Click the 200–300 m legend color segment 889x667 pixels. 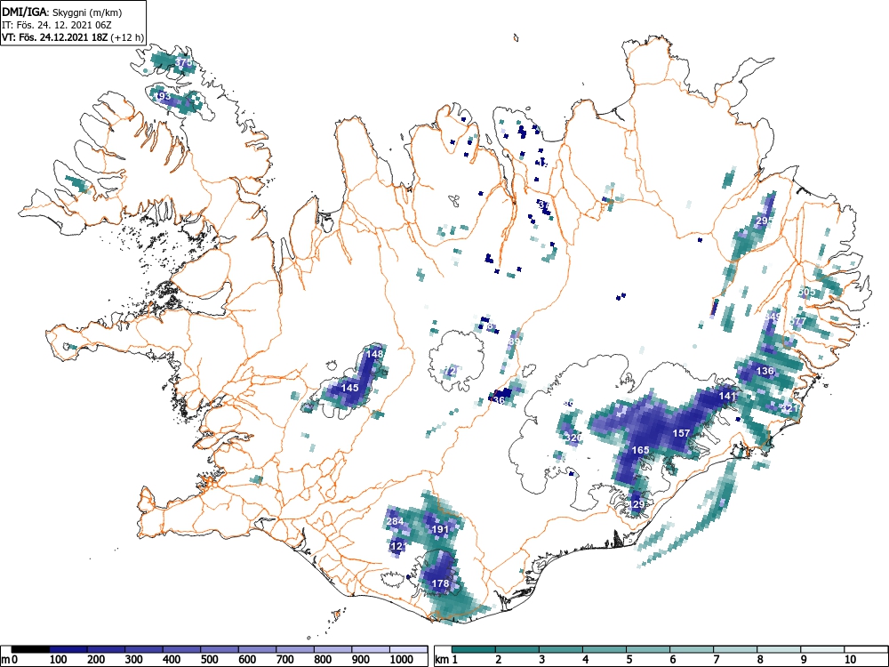pos(106,649)
